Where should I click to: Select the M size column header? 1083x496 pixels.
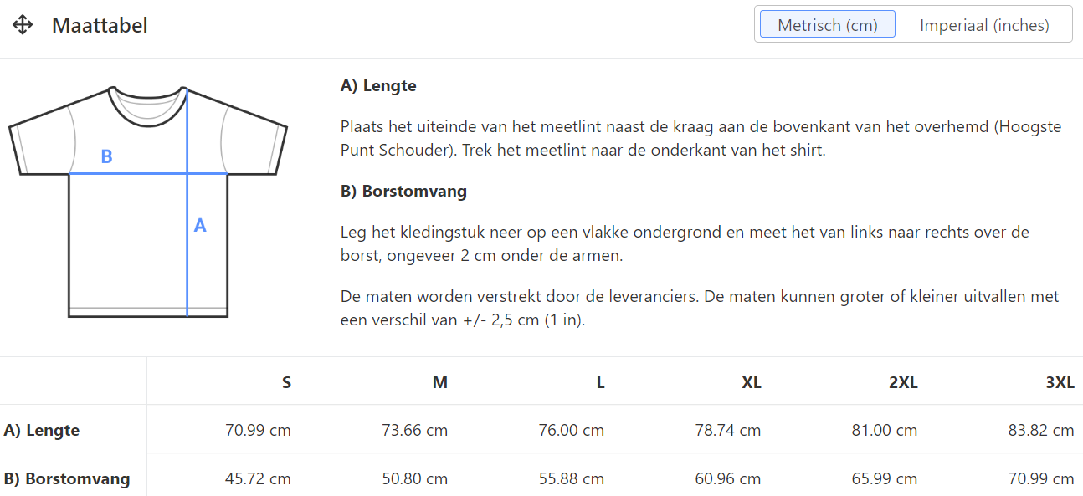coord(439,382)
